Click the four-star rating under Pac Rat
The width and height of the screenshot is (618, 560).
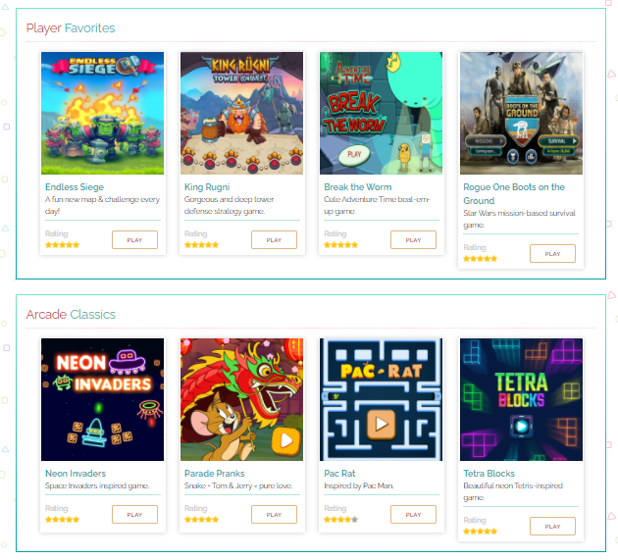point(341,520)
